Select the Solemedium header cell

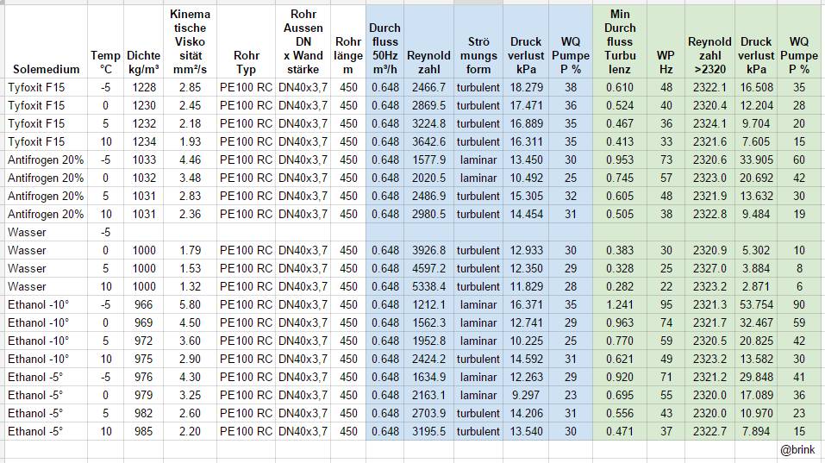(46, 41)
